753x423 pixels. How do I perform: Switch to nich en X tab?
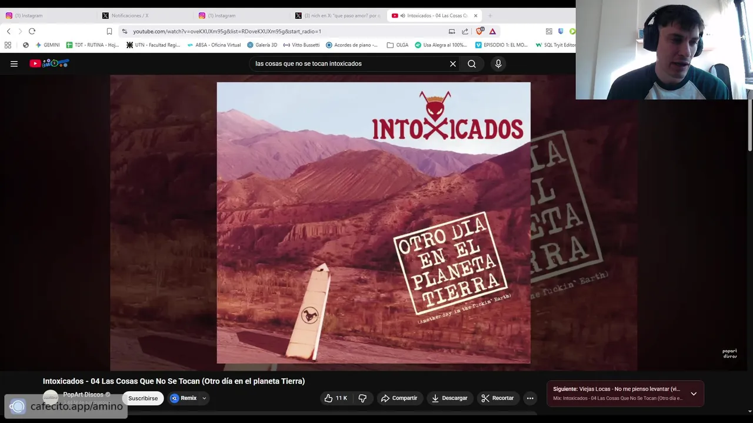pos(339,15)
